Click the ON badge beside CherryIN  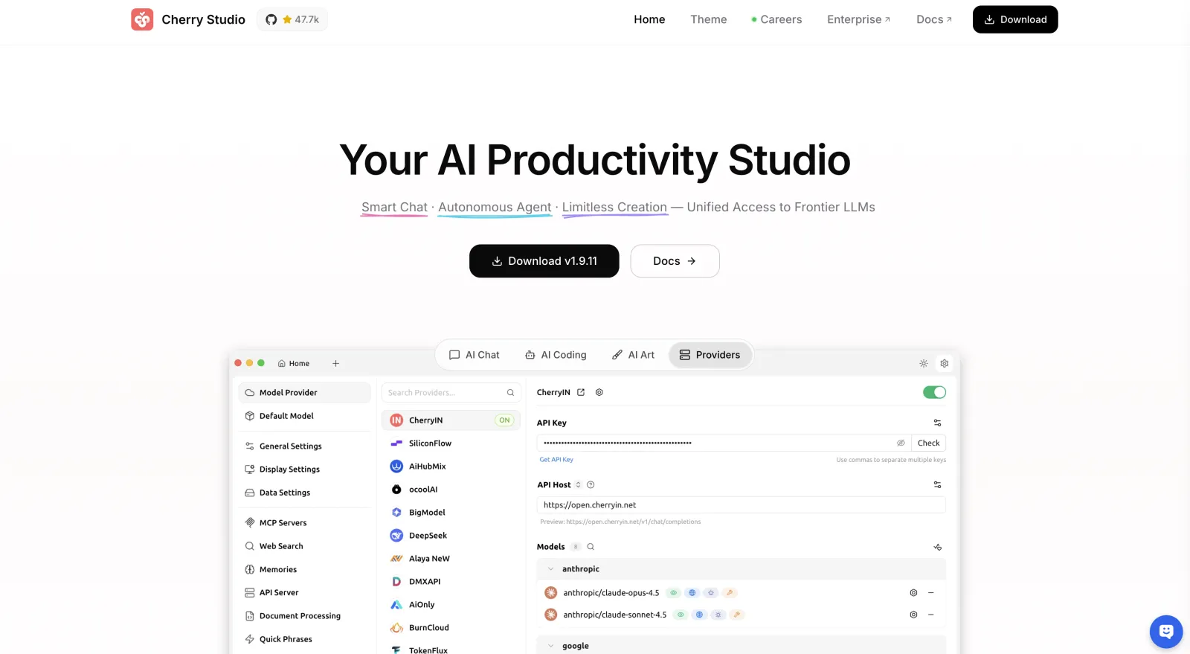coord(504,420)
